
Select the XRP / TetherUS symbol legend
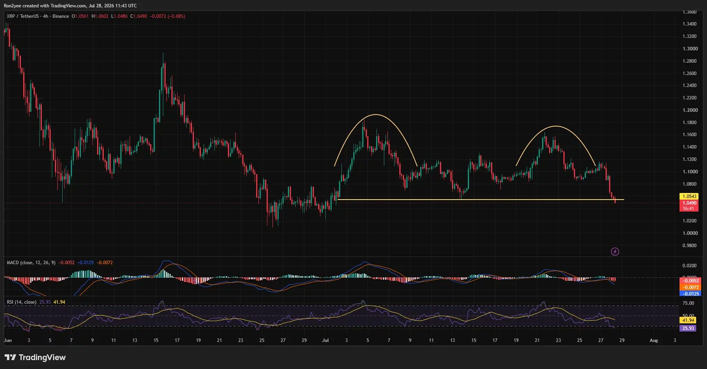pyautogui.click(x=38, y=16)
